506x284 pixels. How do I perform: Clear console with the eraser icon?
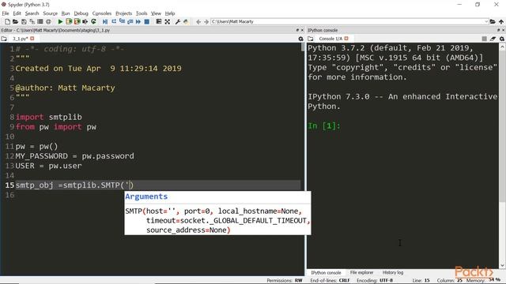tap(493, 39)
